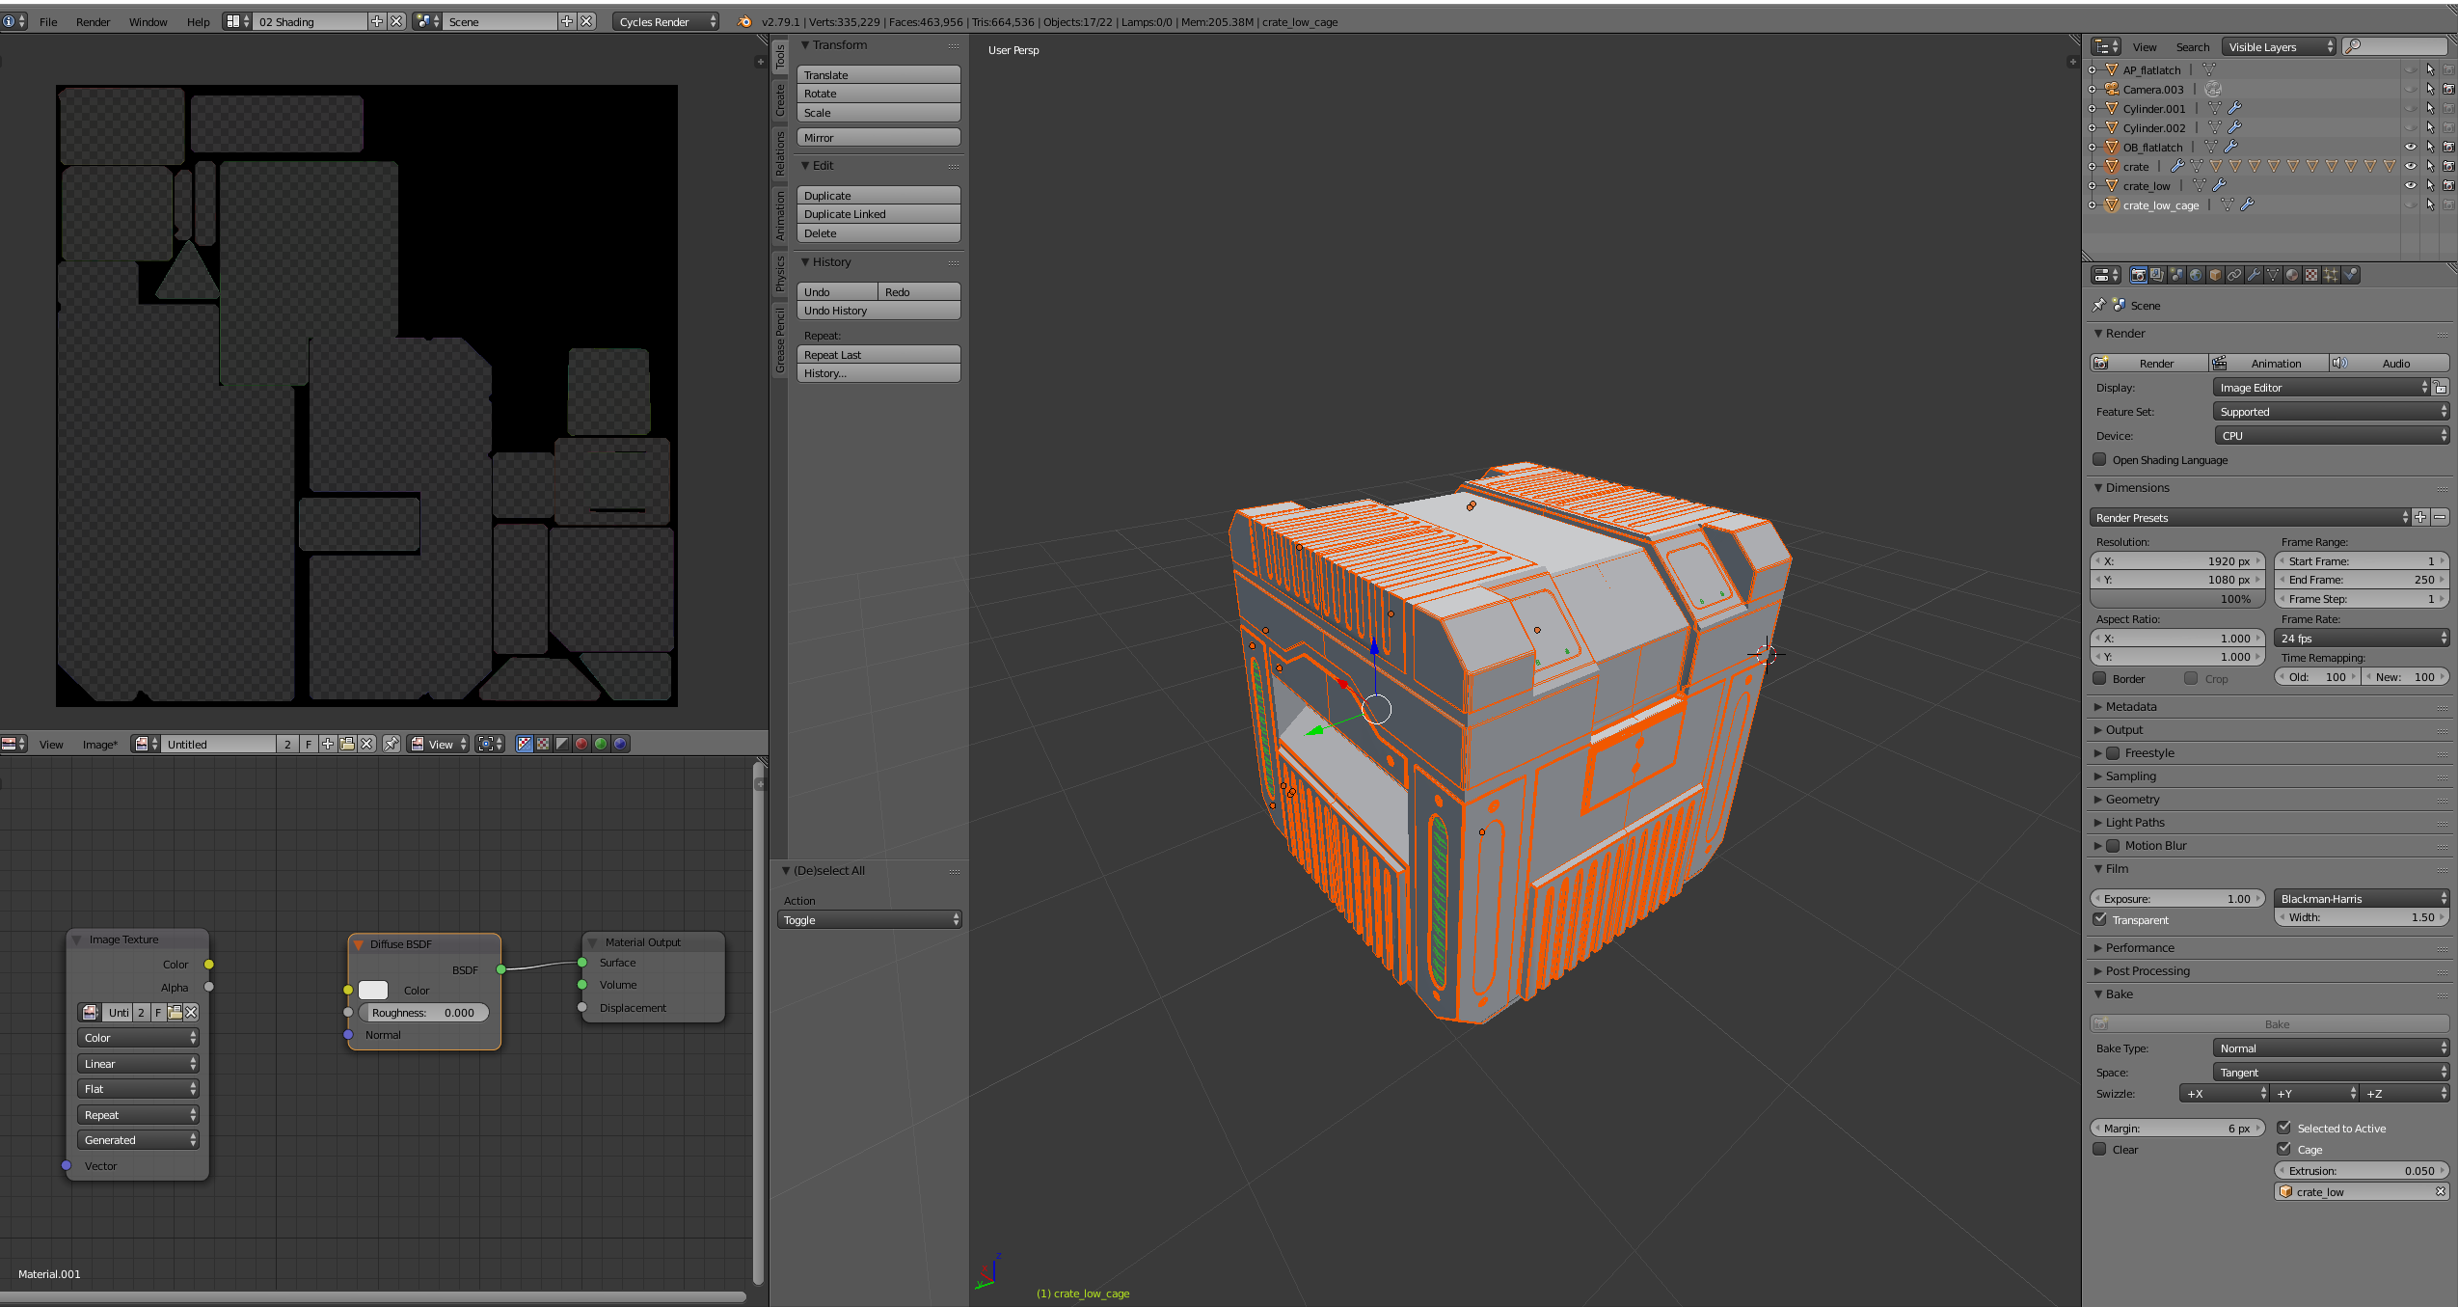Viewport: 2458px width, 1307px height.
Task: Disable the Selected to Active checkbox
Action: (2283, 1128)
